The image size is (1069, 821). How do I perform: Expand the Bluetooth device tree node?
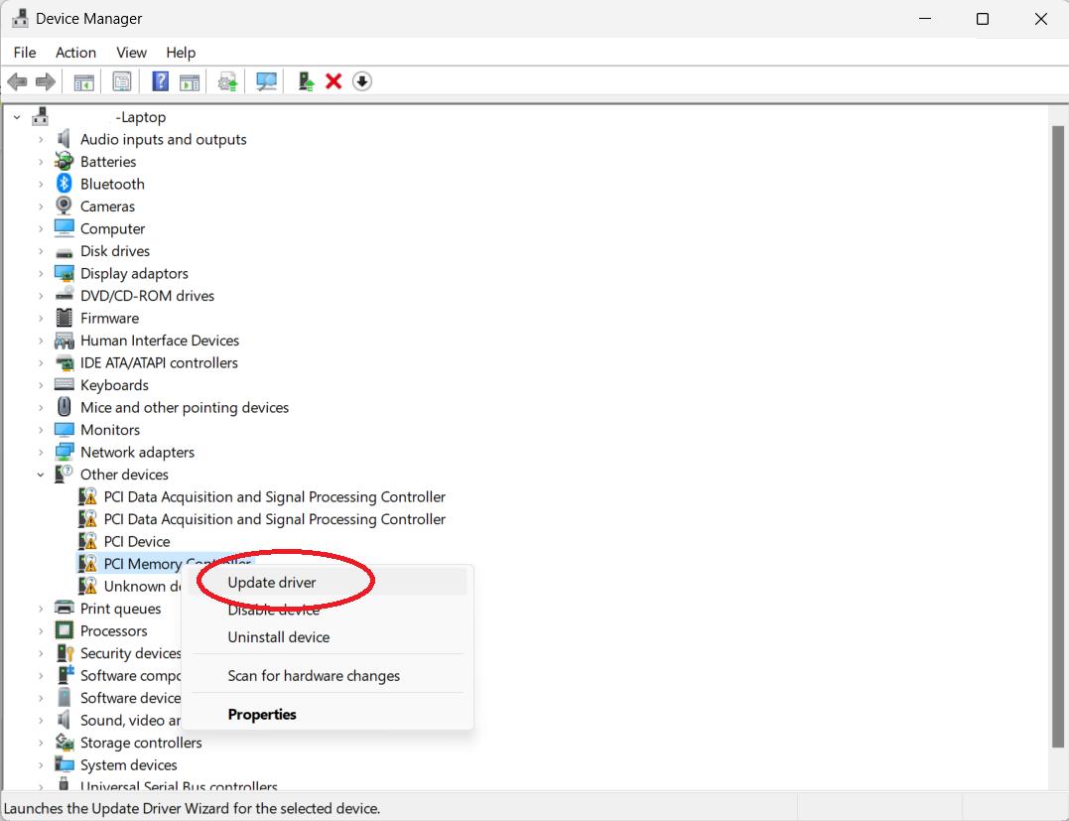[40, 184]
